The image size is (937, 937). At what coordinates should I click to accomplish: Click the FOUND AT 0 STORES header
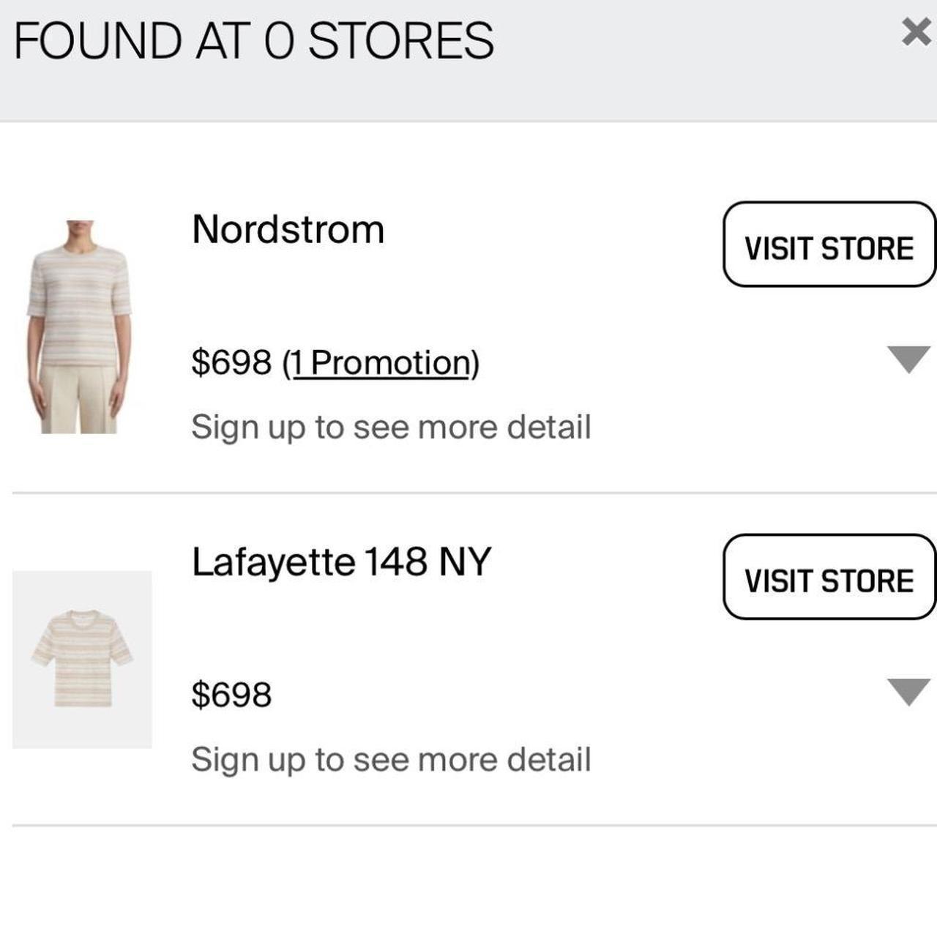click(255, 40)
